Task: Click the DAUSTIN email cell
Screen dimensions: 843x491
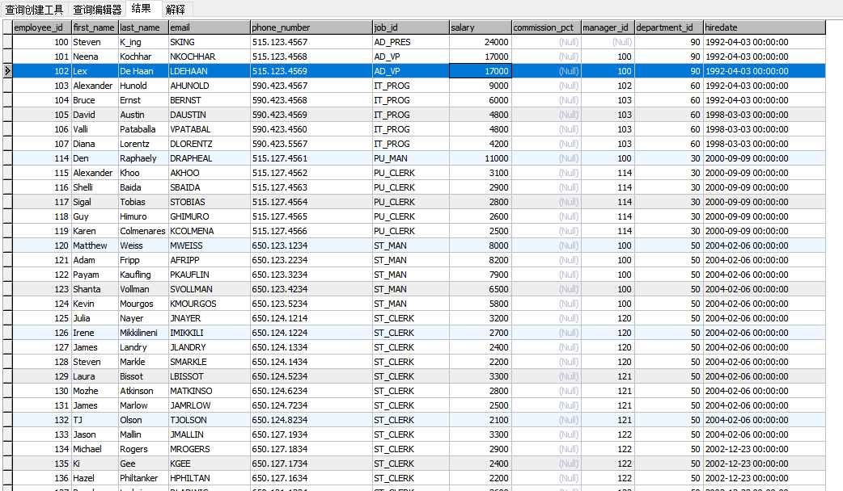Action: [210, 115]
